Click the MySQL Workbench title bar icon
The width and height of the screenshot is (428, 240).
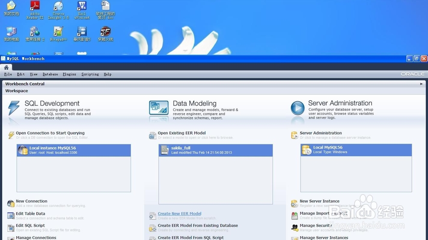point(3,59)
